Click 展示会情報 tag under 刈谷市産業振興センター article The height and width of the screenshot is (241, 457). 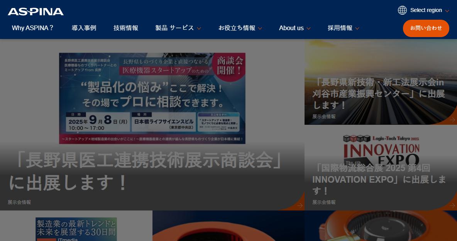324,116
